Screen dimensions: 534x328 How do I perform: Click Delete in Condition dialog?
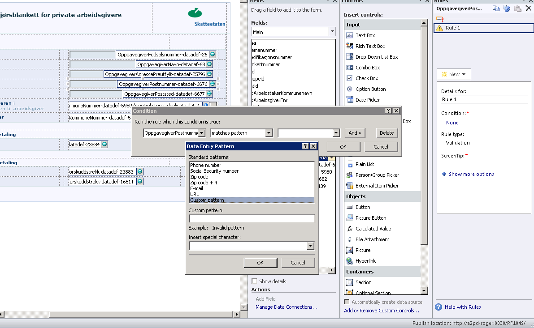[386, 133]
